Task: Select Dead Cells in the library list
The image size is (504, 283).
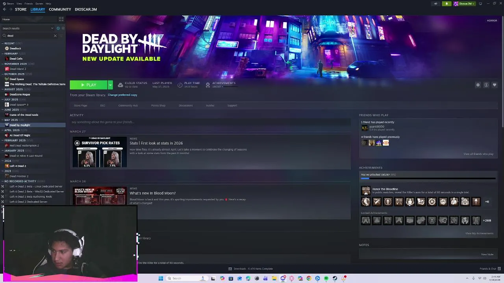Action: (x=16, y=59)
